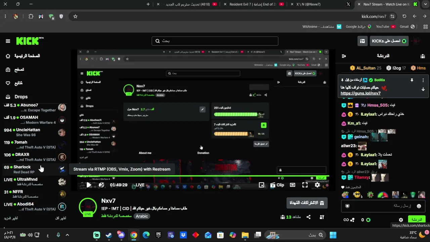Click the chat shield rules icon
This screenshot has width=430, height=242.
[347, 206]
